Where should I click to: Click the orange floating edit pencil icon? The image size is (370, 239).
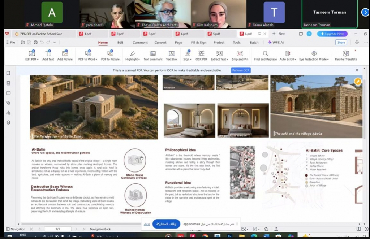358,81
